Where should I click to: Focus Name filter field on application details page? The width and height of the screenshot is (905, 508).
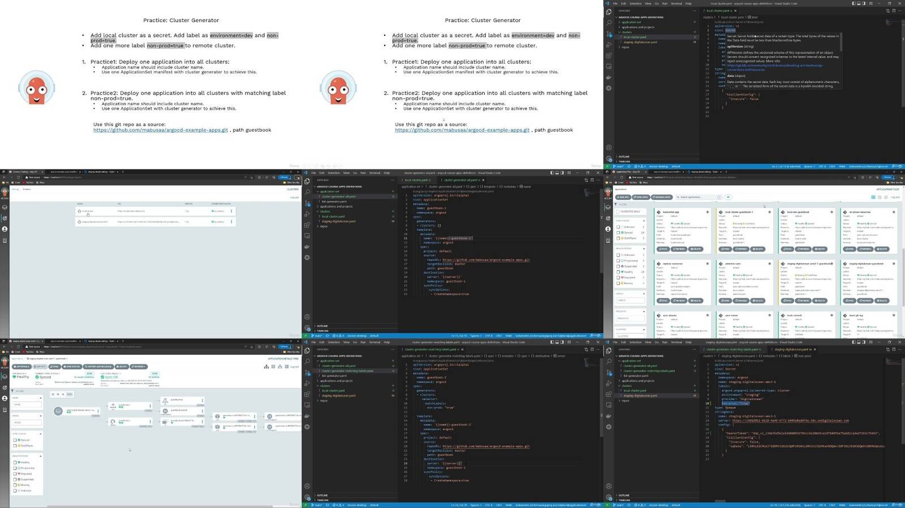(x=27, y=405)
